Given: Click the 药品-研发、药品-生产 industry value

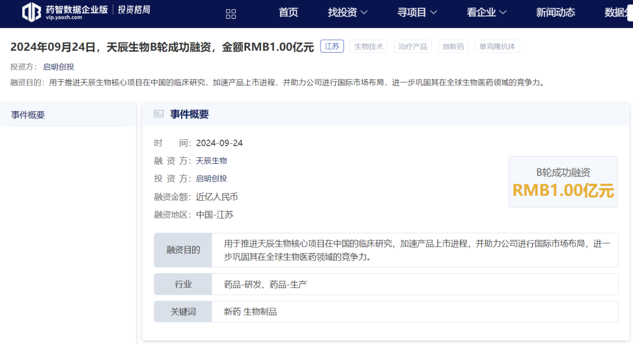Looking at the screenshot, I should coord(266,284).
